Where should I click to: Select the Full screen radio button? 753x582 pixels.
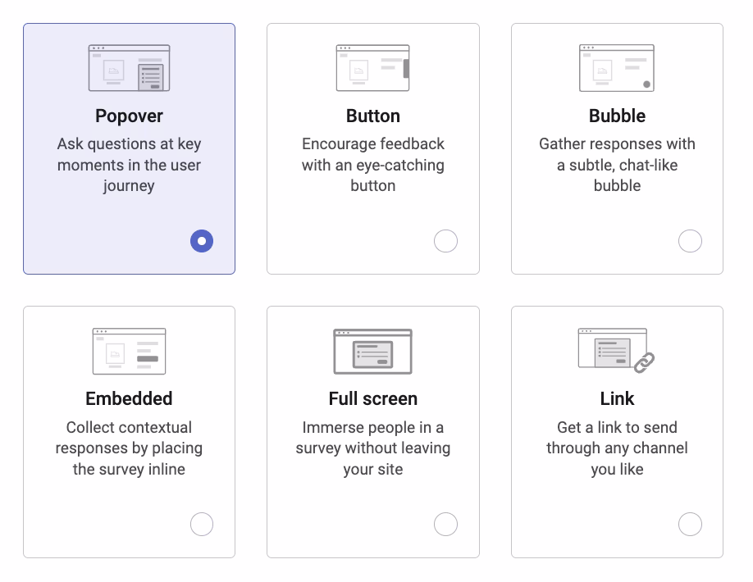pyautogui.click(x=445, y=524)
